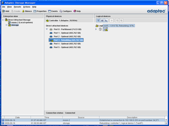Screen dimensions: 169x126
Task: Click the Port 4 blue disk icon
Action: click(x=51, y=44)
